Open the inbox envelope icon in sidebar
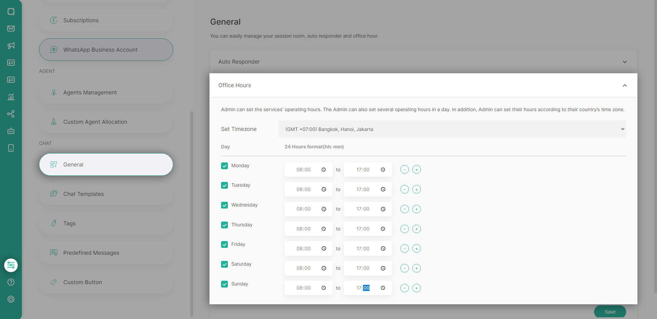Image resolution: width=657 pixels, height=319 pixels. click(11, 28)
